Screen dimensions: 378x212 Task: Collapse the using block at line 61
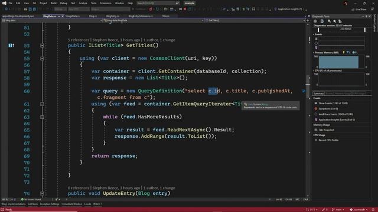pos(42,104)
